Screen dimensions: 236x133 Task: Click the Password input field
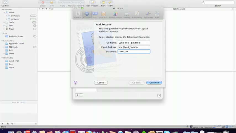(134, 52)
